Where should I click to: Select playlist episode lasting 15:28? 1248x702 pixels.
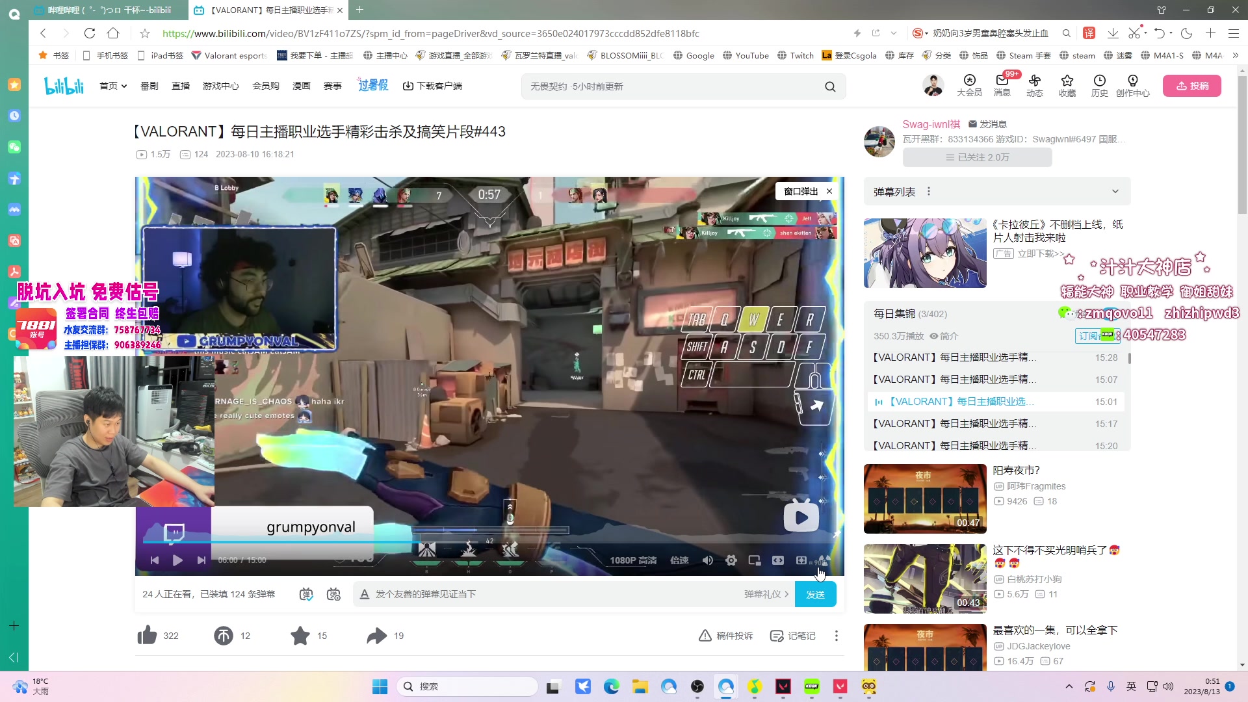(994, 357)
